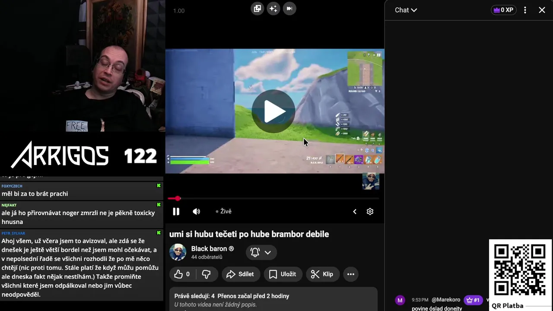This screenshot has width=553, height=311.
Task: Click green icon next to PETR_SYLVAR message
Action: point(159,233)
